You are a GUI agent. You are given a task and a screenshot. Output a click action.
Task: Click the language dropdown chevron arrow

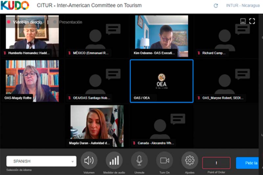(72, 162)
